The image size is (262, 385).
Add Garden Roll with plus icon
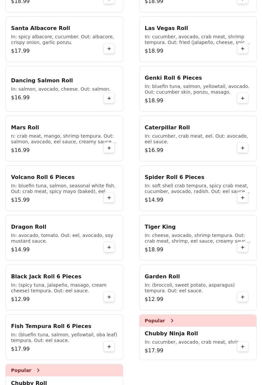pos(243,297)
